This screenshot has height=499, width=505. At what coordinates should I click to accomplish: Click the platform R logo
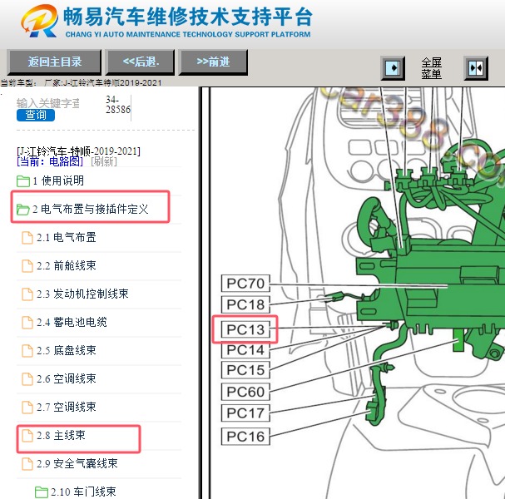pos(40,21)
